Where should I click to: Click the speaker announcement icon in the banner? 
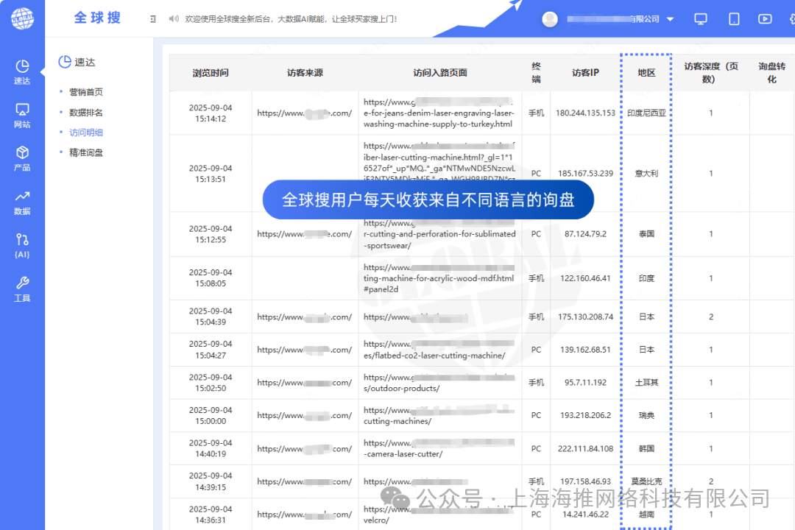click(x=174, y=18)
